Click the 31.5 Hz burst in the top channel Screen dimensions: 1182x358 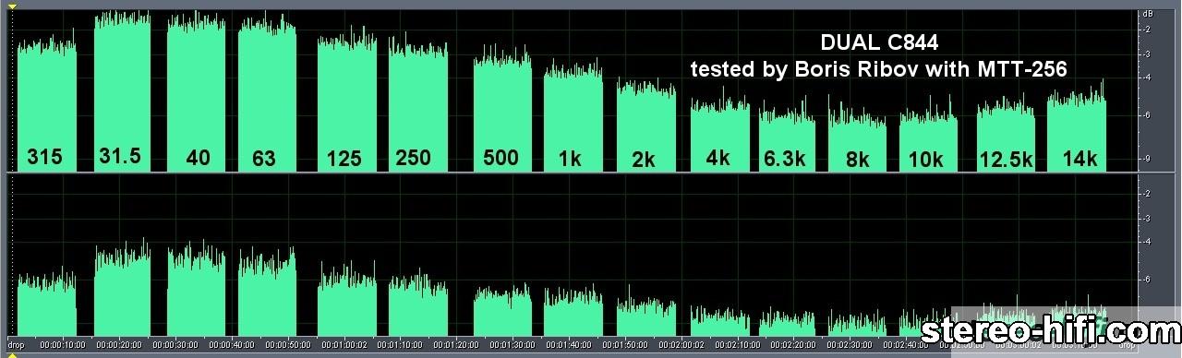[122, 92]
